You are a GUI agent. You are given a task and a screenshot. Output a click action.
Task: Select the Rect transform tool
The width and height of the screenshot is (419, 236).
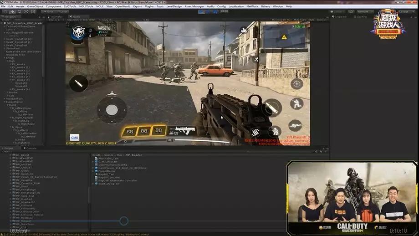33,11
